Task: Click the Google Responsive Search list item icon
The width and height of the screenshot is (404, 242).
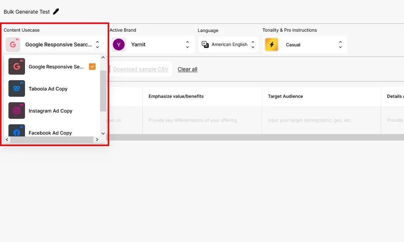Action: tap(17, 67)
